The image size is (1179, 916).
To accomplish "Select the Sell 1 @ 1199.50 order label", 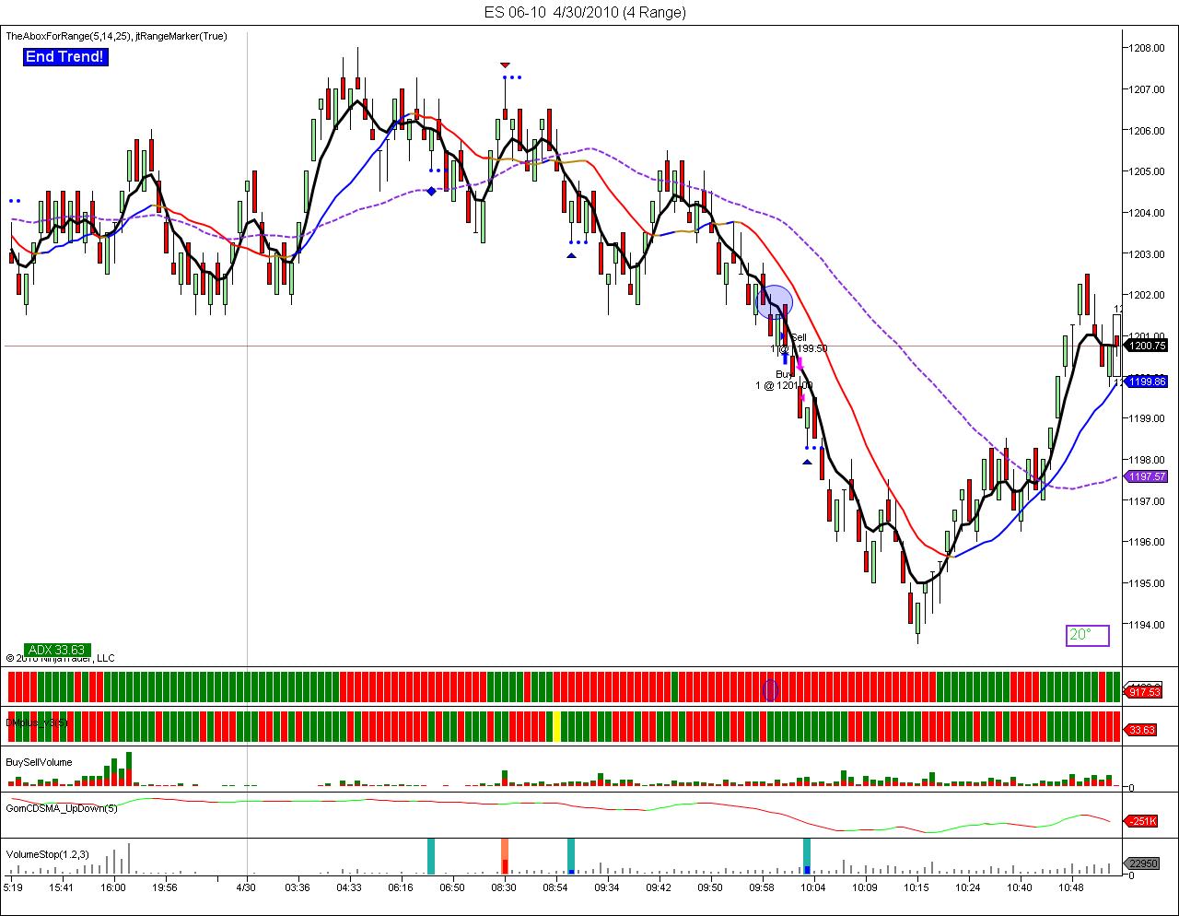I will click(x=800, y=343).
